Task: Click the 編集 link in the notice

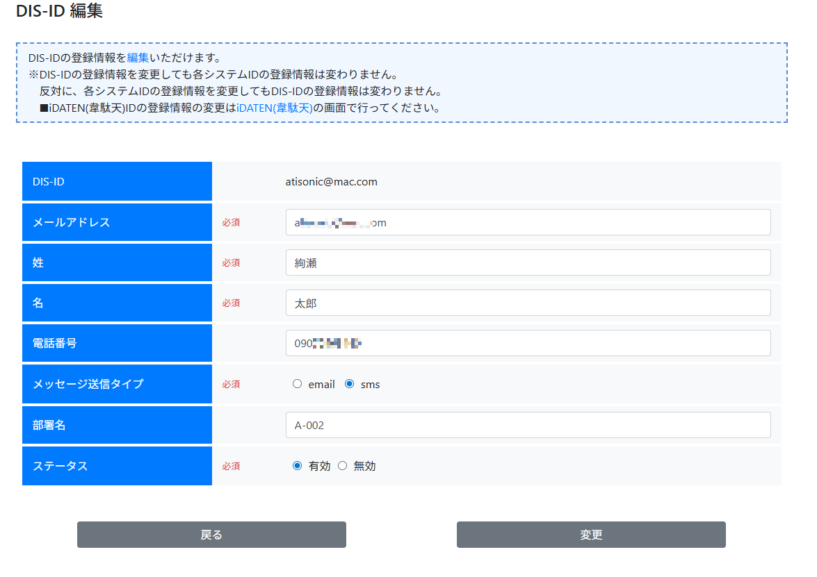Action: tap(138, 58)
